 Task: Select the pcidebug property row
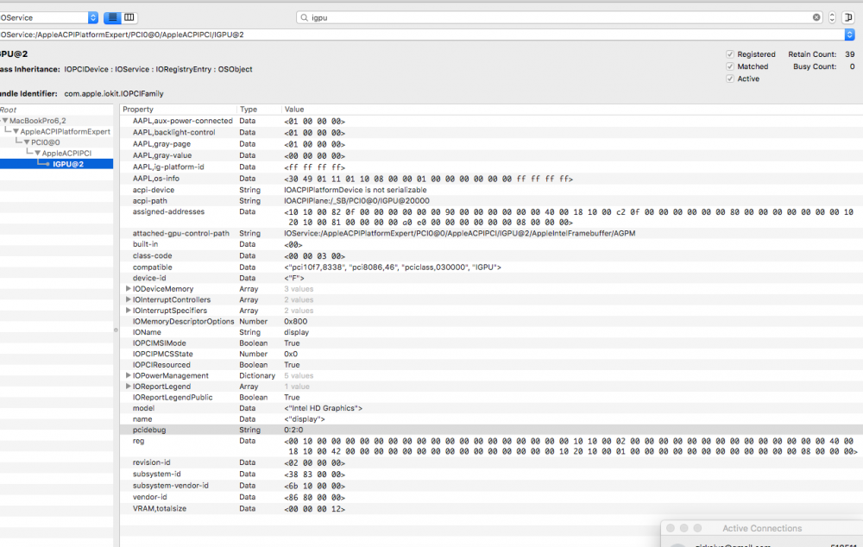pyautogui.click(x=491, y=430)
